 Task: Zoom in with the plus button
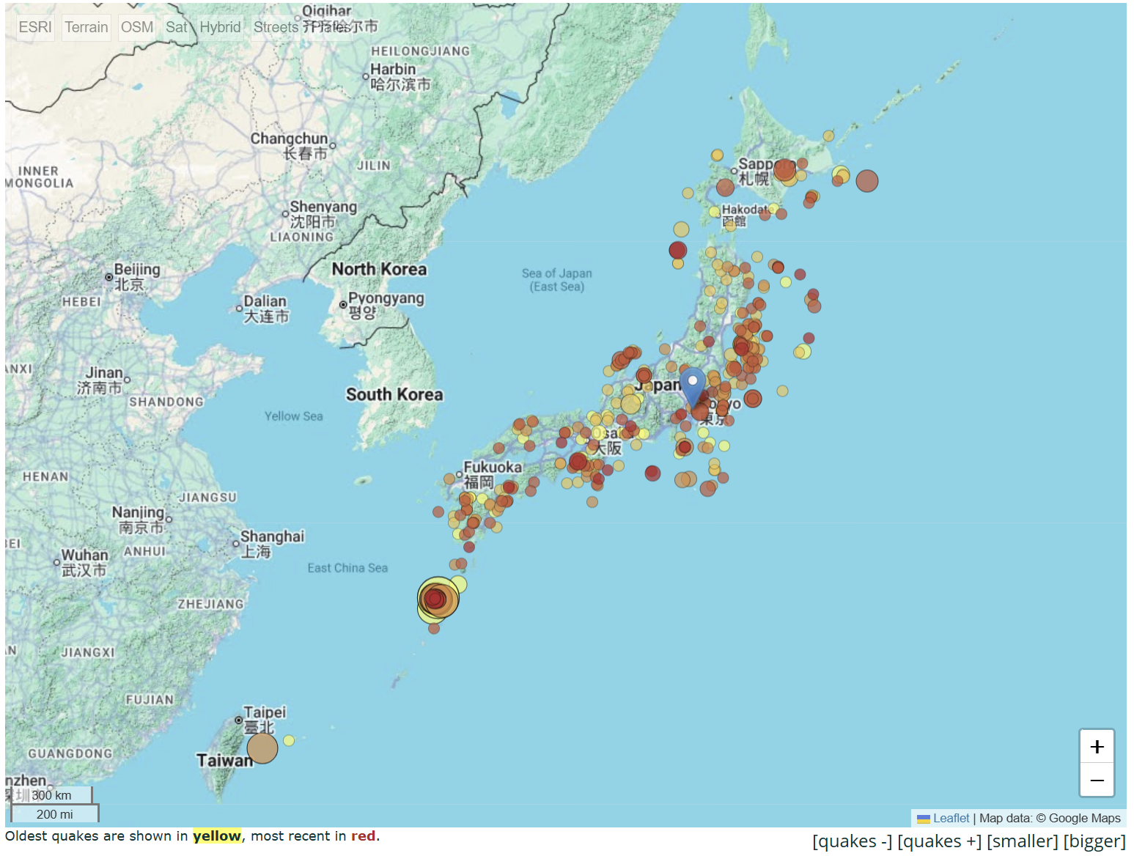tap(1097, 747)
